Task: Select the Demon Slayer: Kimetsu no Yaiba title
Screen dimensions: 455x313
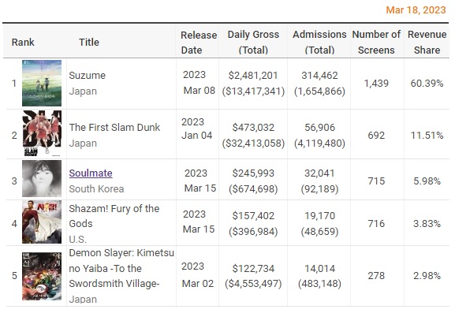Action: click(x=121, y=268)
